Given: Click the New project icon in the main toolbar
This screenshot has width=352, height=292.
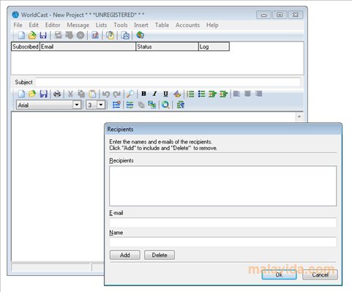Looking at the screenshot, I should [x=21, y=35].
